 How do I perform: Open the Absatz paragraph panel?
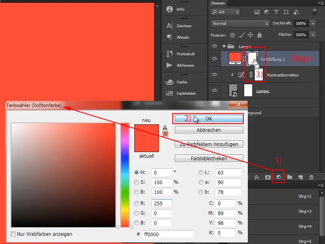pyautogui.click(x=178, y=37)
